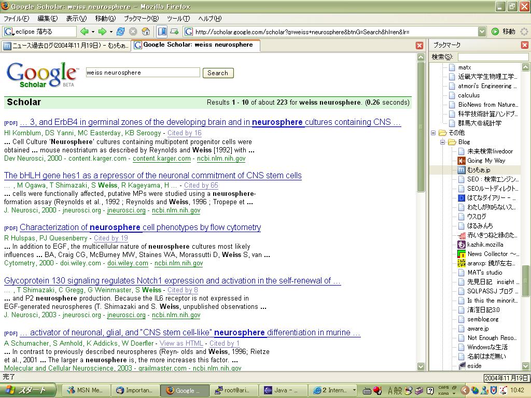Open the ブックマーク menu
The width and height of the screenshot is (531, 398).
[141, 18]
